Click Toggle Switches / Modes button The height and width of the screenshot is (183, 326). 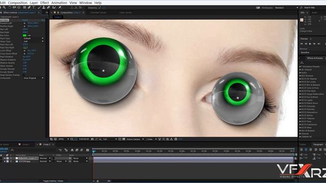tap(53, 181)
